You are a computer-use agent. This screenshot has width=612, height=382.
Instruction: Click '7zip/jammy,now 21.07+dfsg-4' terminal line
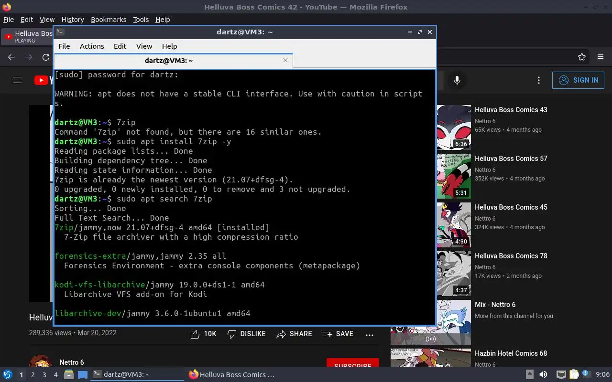(162, 227)
